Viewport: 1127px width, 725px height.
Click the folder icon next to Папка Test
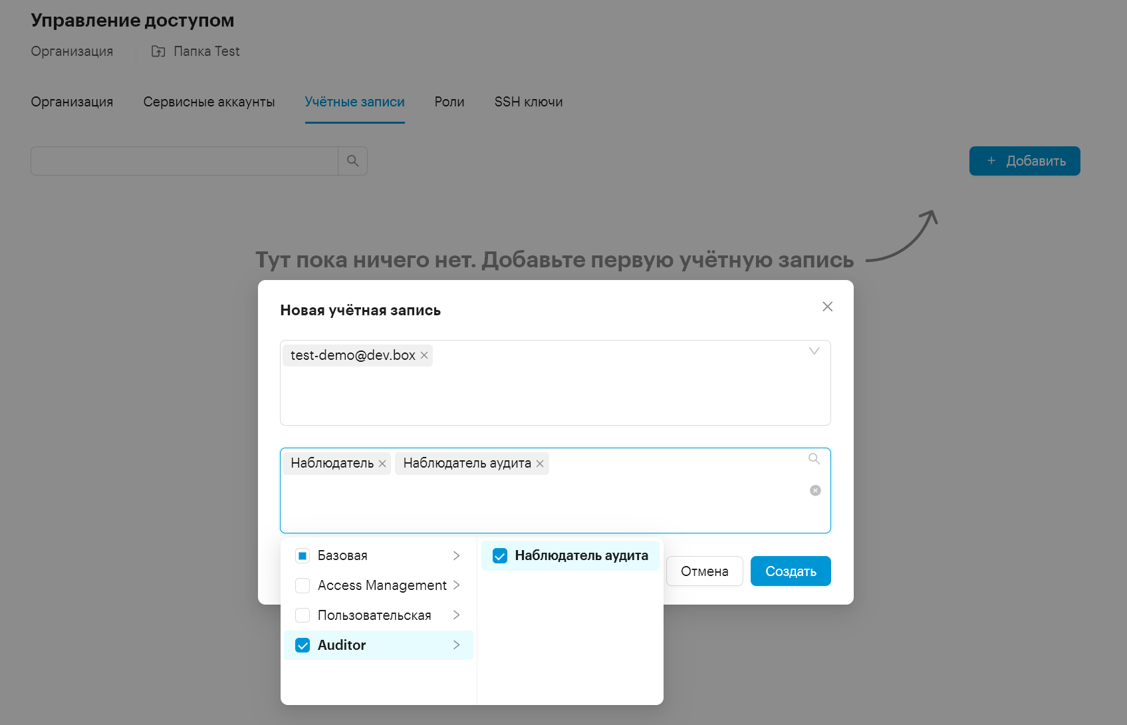(x=158, y=51)
